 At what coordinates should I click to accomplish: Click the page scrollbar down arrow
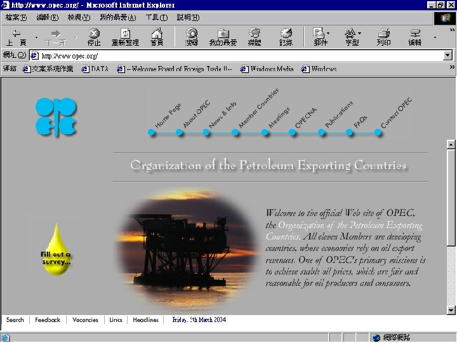pos(451,310)
